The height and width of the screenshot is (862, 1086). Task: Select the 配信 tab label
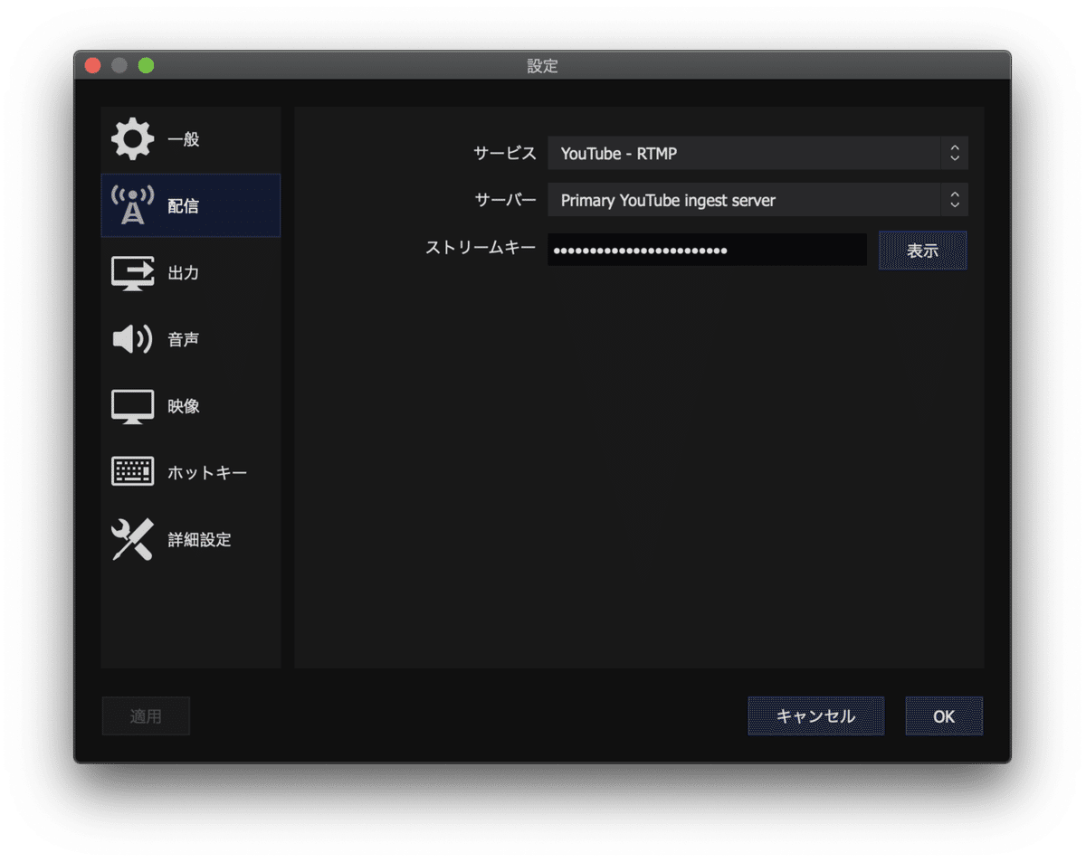(x=183, y=206)
